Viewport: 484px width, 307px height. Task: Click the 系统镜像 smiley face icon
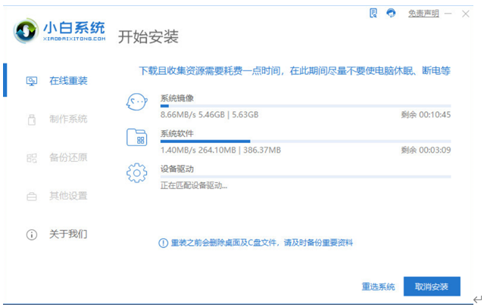coord(137,103)
